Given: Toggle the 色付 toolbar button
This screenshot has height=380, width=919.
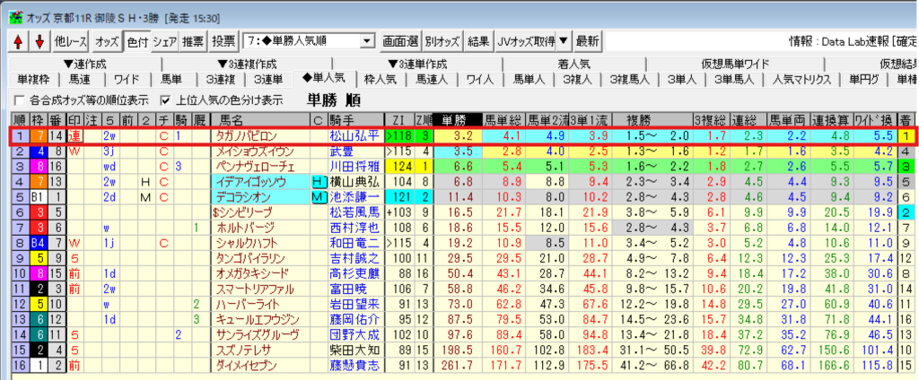Looking at the screenshot, I should click(x=136, y=41).
